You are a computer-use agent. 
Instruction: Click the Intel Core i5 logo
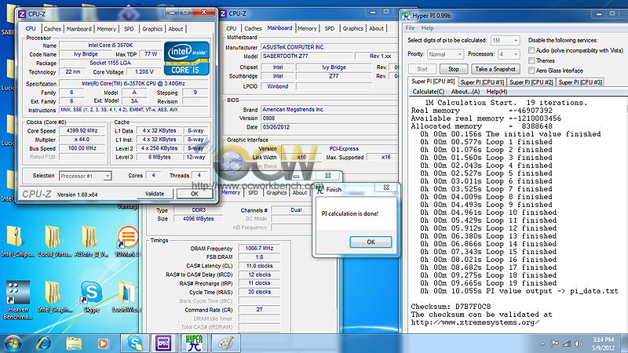tap(187, 58)
